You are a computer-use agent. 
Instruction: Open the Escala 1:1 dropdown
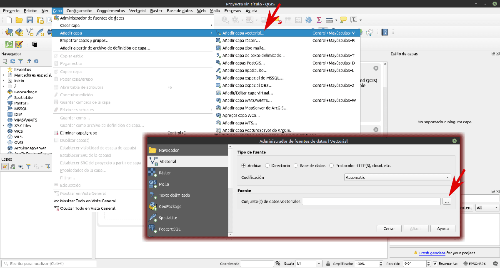319,263
